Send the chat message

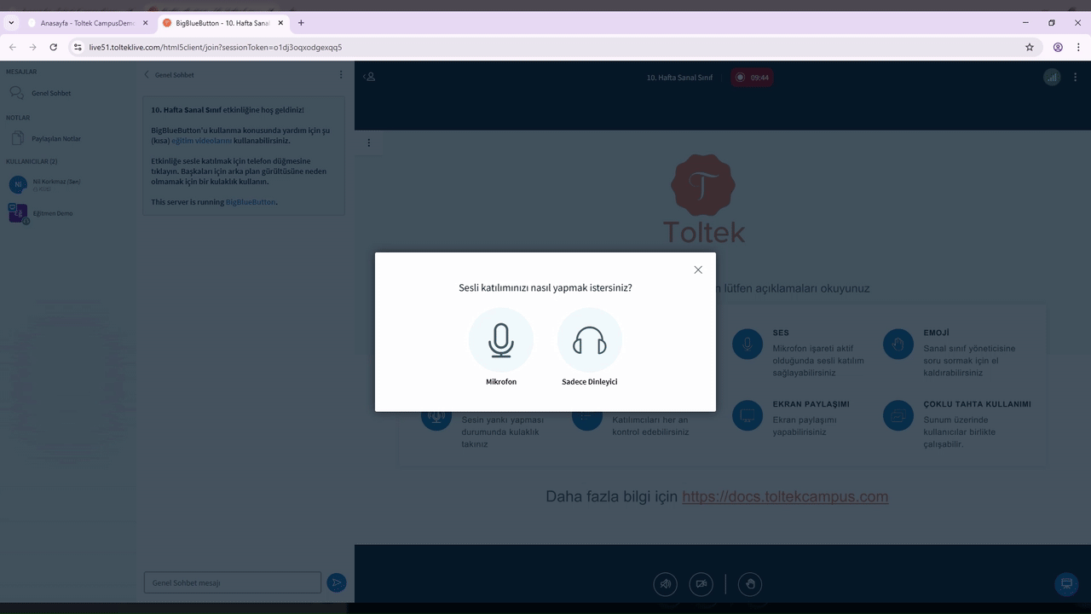[336, 582]
